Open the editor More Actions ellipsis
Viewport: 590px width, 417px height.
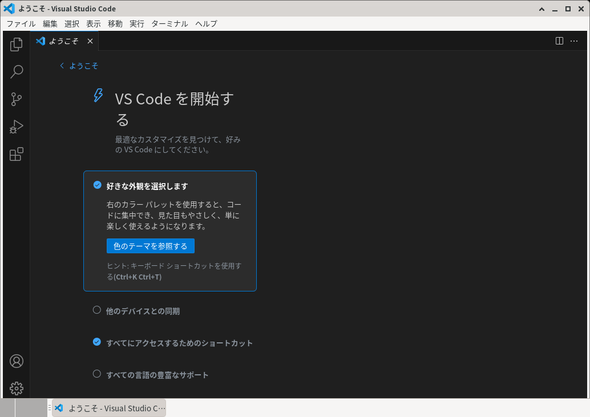pyautogui.click(x=574, y=41)
